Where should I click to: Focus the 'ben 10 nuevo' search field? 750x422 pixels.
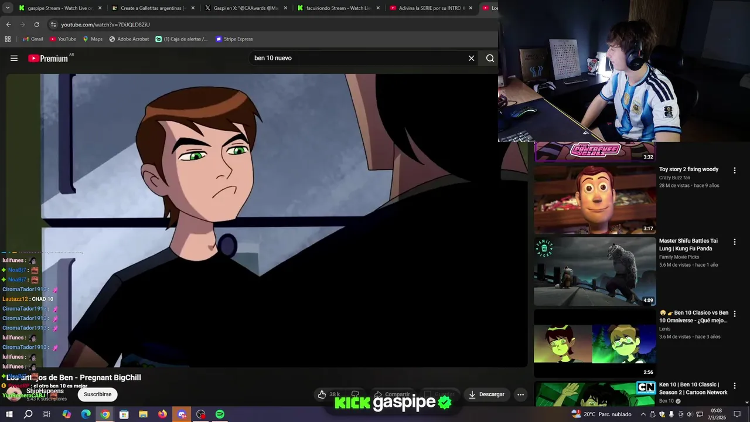tap(357, 58)
